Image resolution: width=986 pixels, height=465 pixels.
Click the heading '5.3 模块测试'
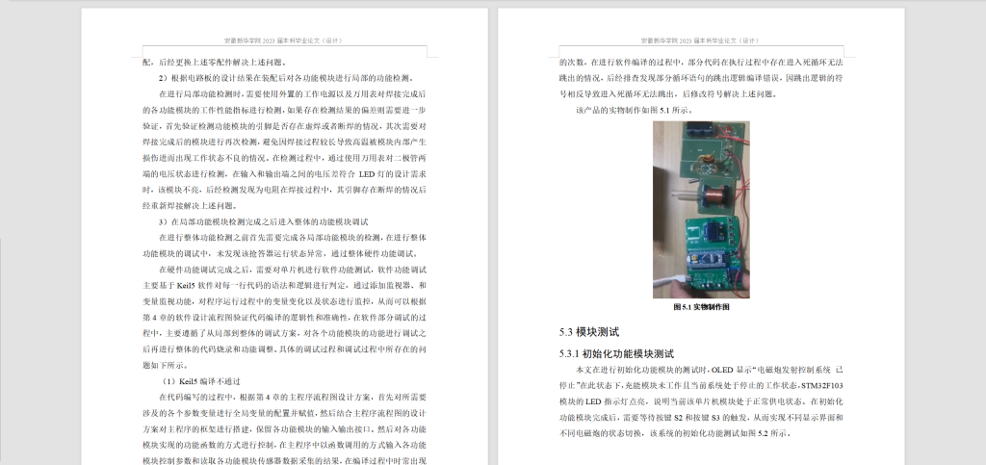pyautogui.click(x=589, y=332)
